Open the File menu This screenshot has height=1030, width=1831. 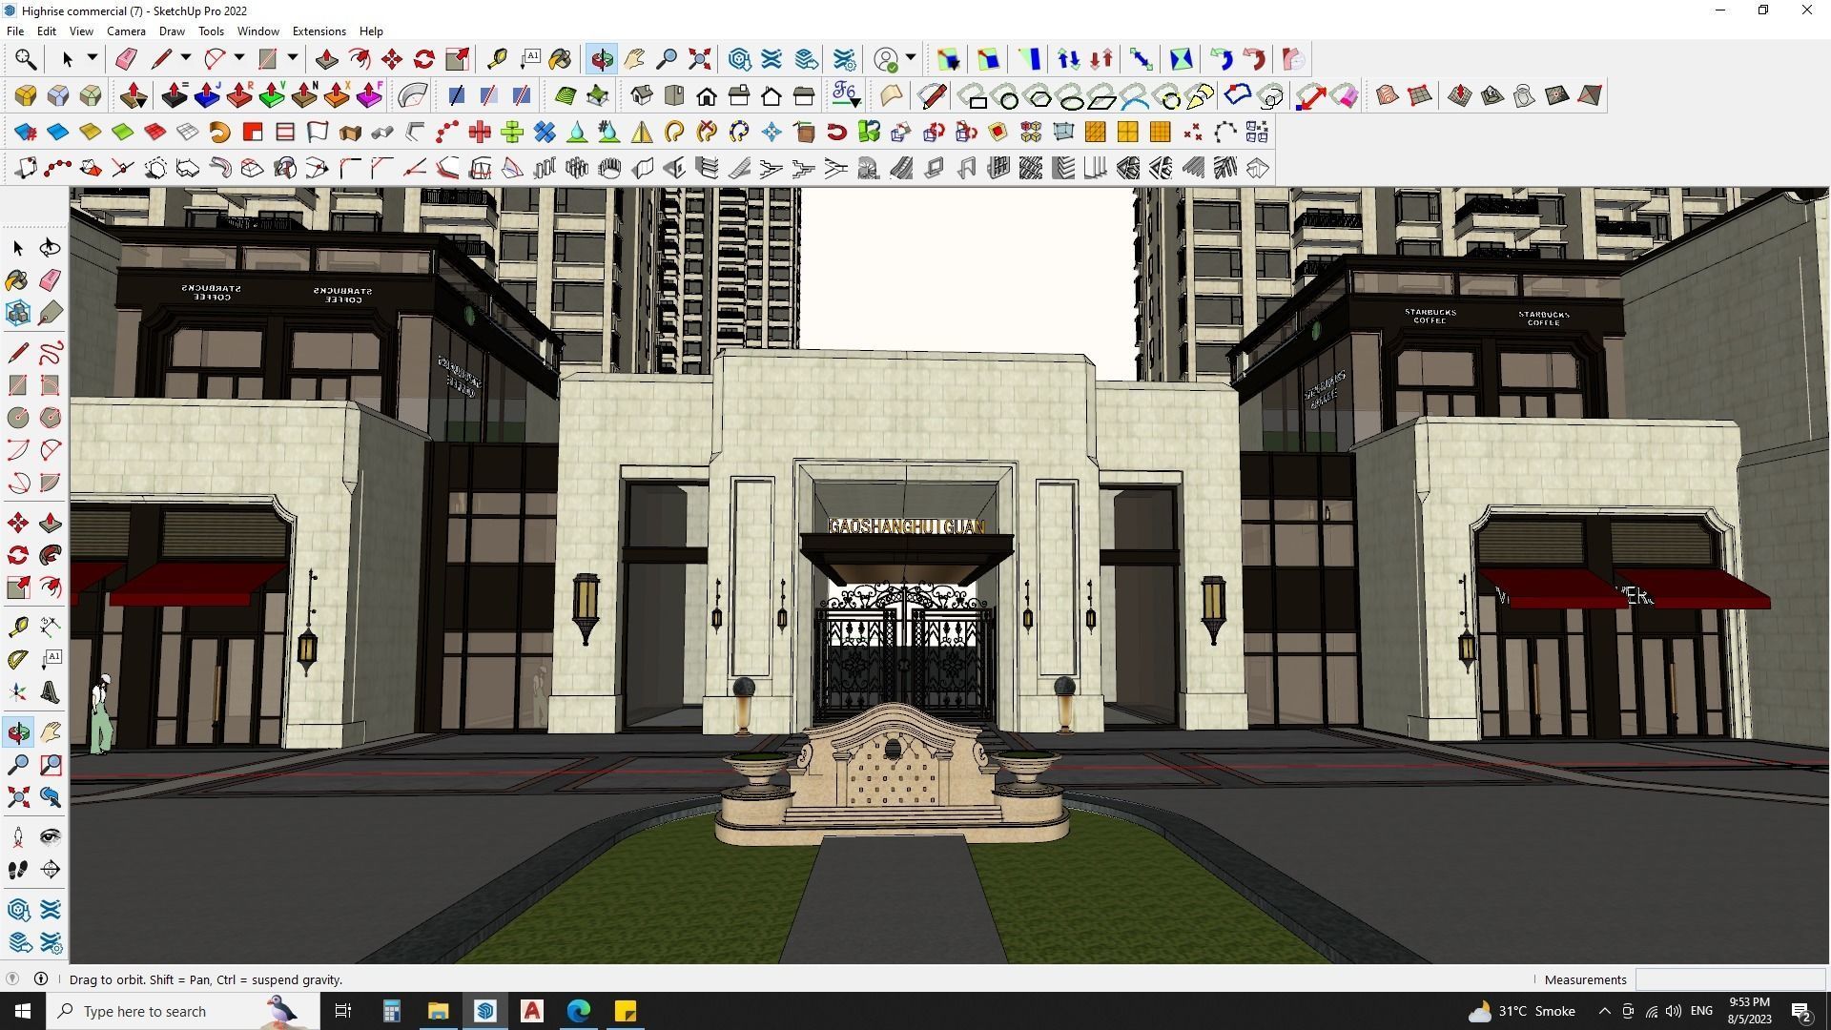point(15,31)
